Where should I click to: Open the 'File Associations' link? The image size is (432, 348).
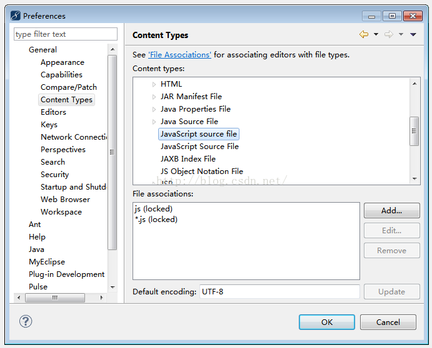179,55
